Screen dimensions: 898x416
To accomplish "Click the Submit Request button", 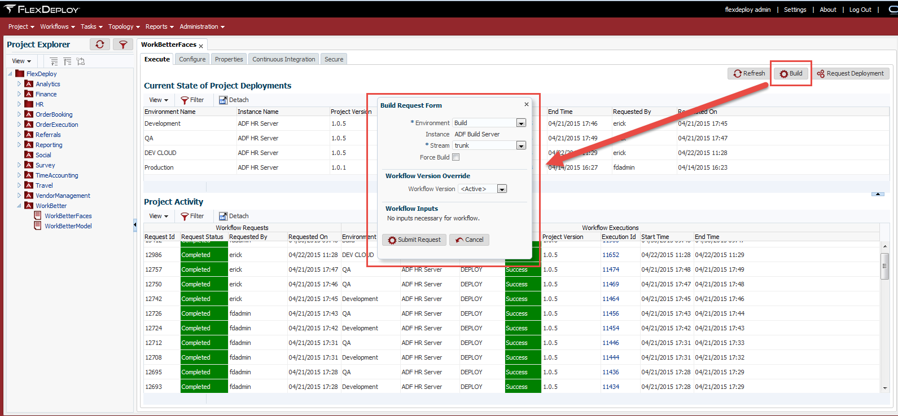I will coord(414,240).
